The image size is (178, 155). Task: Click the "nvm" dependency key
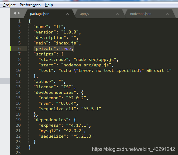pyautogui.click(x=44, y=103)
